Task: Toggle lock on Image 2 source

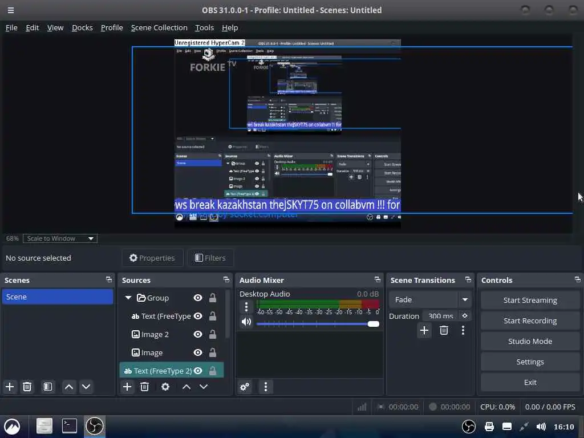Action: 213,334
